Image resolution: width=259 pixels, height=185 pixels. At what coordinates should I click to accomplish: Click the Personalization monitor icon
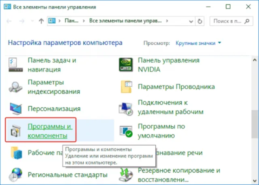pyautogui.click(x=16, y=109)
